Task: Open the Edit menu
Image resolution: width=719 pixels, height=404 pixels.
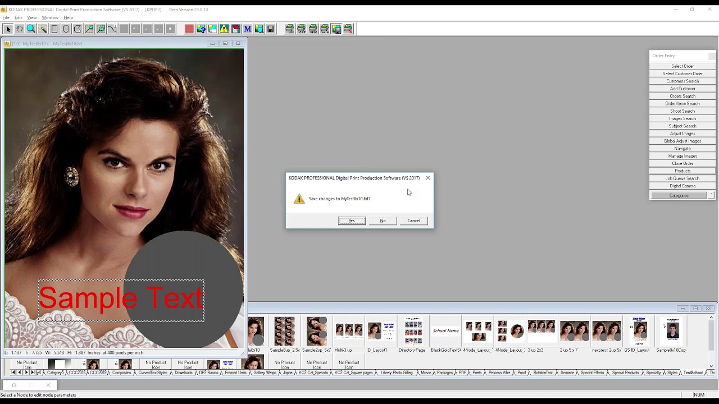Action: click(18, 17)
